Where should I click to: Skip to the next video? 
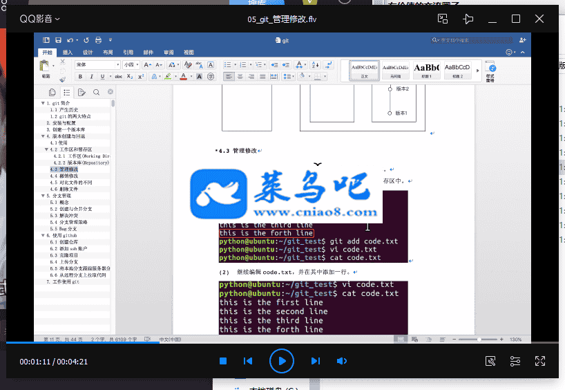tap(315, 361)
